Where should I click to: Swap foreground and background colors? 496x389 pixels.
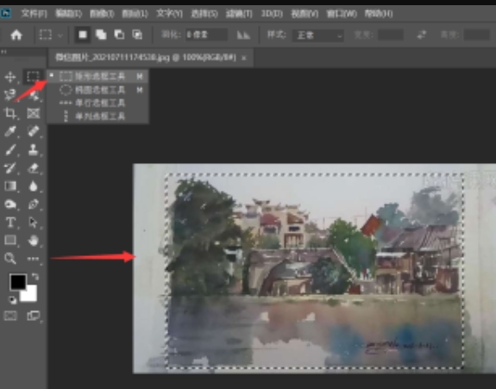pos(35,277)
